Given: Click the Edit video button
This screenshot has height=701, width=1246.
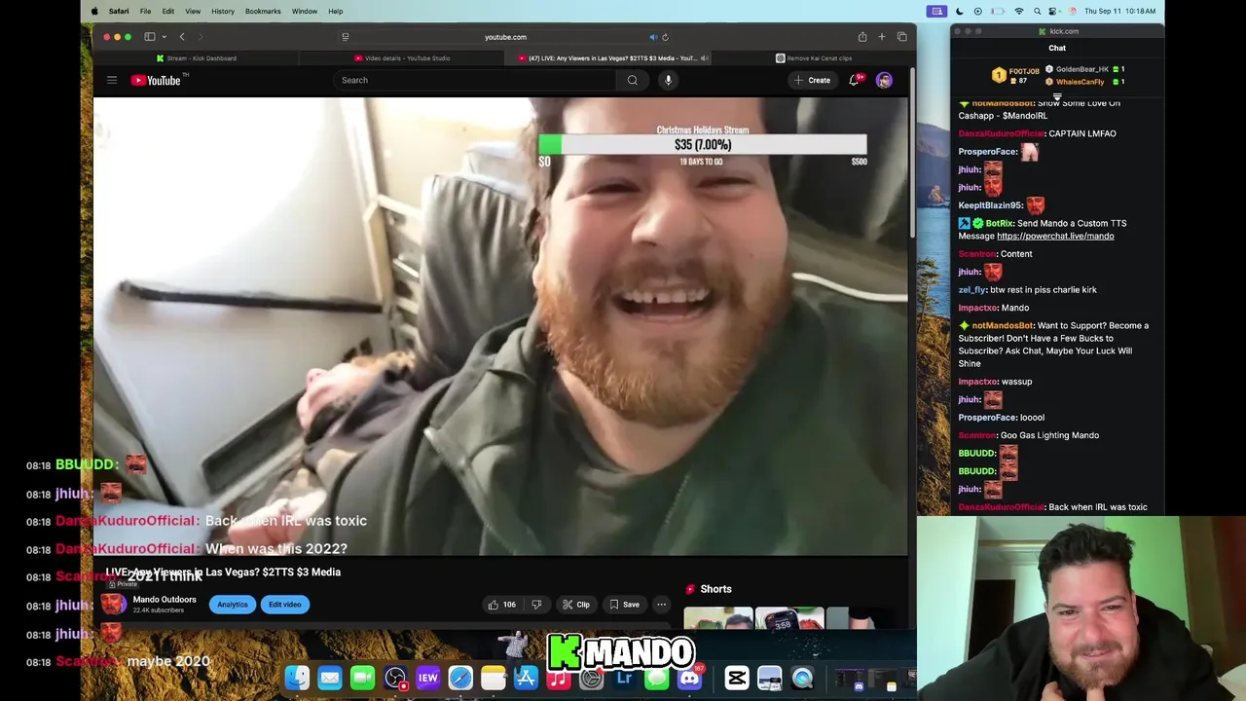Looking at the screenshot, I should click(285, 605).
